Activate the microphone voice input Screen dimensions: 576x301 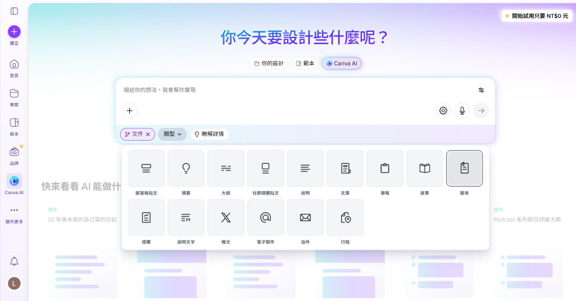coord(462,111)
